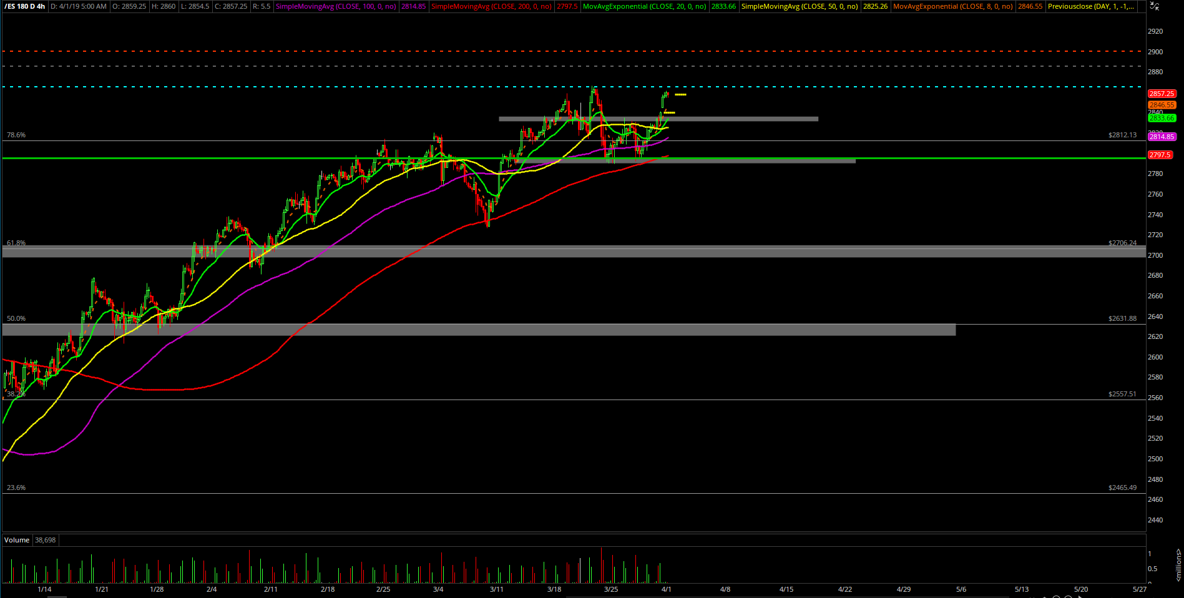Select the date readout D: 4/1/19 5:00 AM

pos(79,6)
